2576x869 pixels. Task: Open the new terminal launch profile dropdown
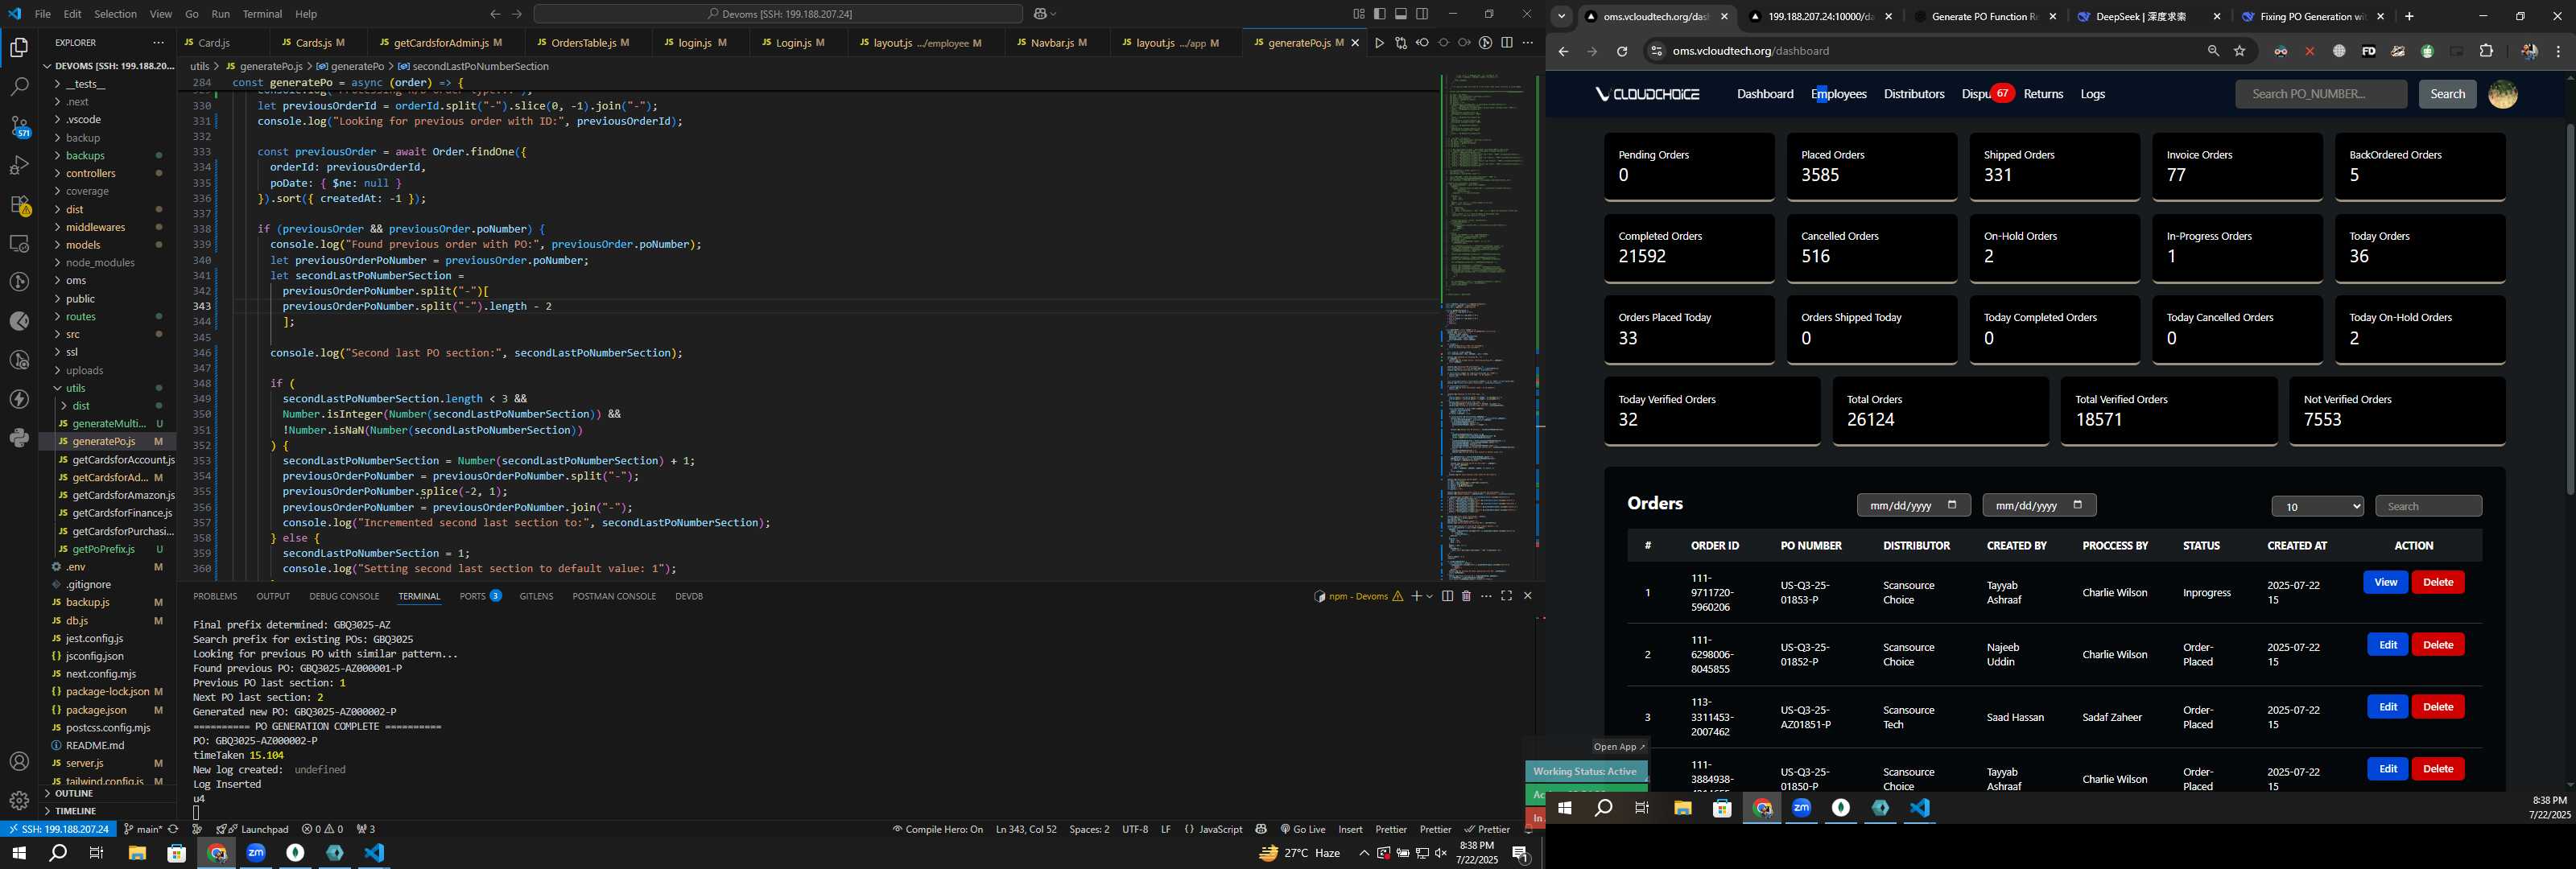[1430, 596]
